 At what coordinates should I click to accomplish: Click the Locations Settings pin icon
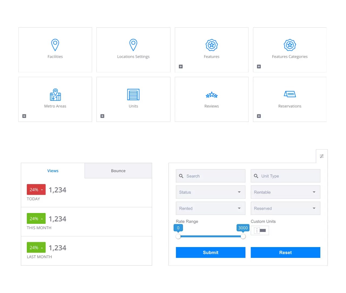click(x=133, y=45)
